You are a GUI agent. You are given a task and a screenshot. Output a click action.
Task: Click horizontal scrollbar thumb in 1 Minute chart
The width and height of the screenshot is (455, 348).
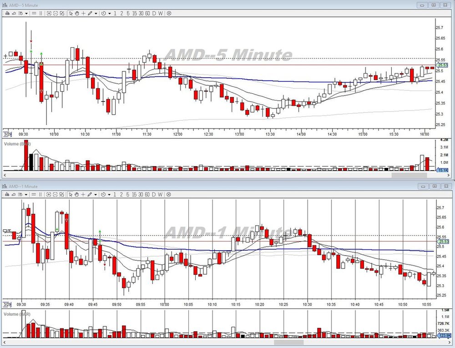[x=289, y=343]
